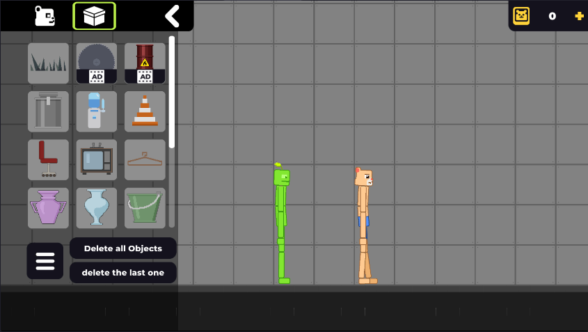This screenshot has height=332, width=588.
Task: Unlock the explosive red barrel via ad
Action: tap(145, 63)
